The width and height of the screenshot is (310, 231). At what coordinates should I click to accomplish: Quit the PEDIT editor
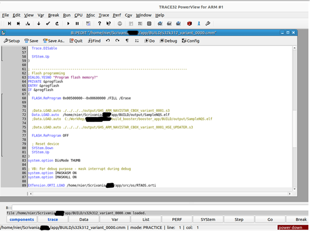point(76,41)
